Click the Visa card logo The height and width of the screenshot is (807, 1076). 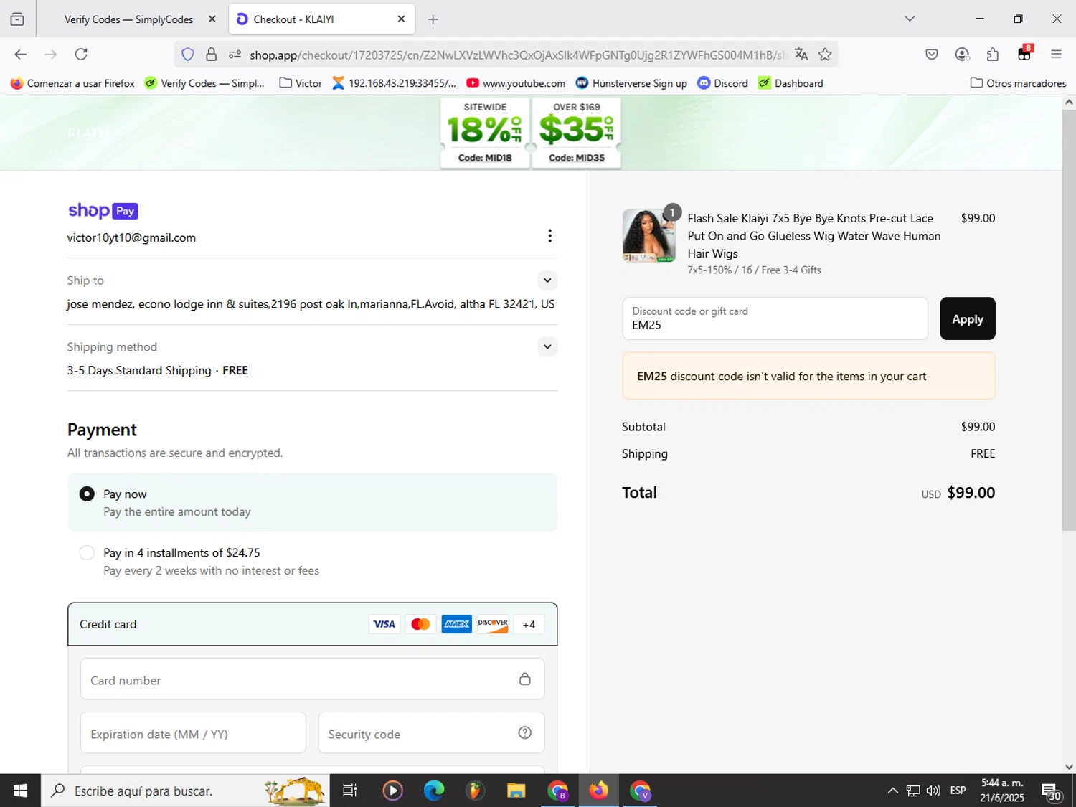coord(384,624)
